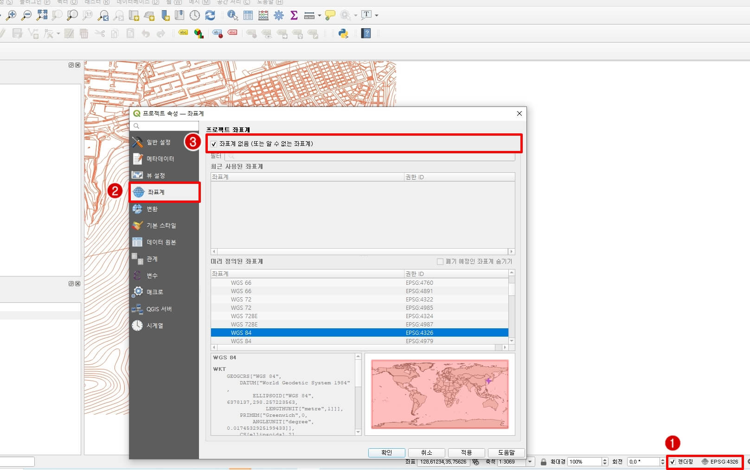Open the Macros section
Viewport: 750px width, 470px height.
pyautogui.click(x=164, y=292)
